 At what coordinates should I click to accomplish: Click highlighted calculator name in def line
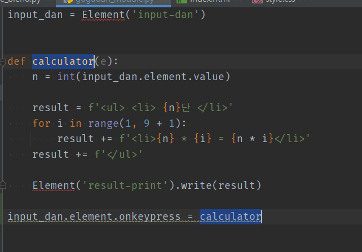pyautogui.click(x=63, y=61)
